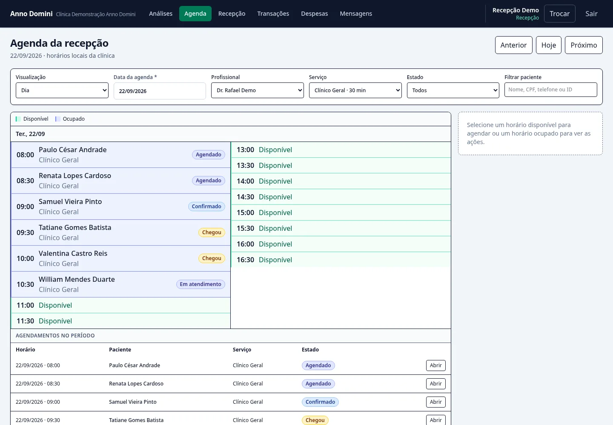Open Paulo César Andrade's row with Abrir

(436, 365)
